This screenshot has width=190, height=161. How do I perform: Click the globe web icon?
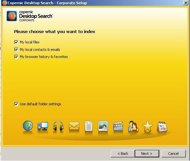click(x=28, y=126)
